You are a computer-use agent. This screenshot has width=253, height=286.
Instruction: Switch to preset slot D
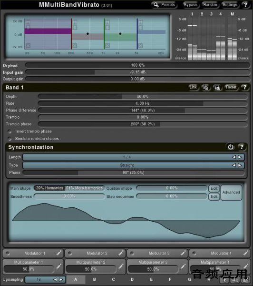click(x=132, y=279)
